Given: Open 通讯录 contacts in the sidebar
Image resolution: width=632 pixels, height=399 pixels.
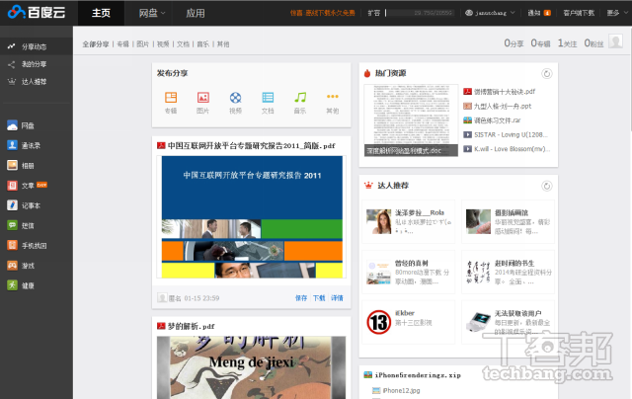Looking at the screenshot, I should (24, 145).
